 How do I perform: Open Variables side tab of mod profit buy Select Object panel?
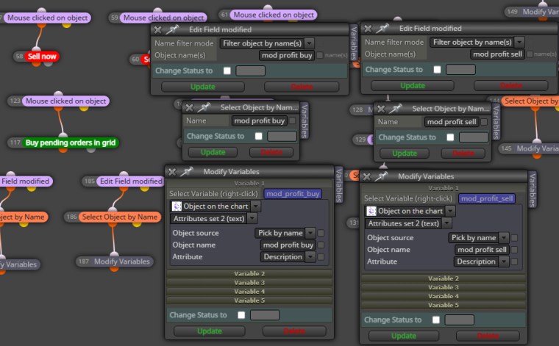point(304,121)
